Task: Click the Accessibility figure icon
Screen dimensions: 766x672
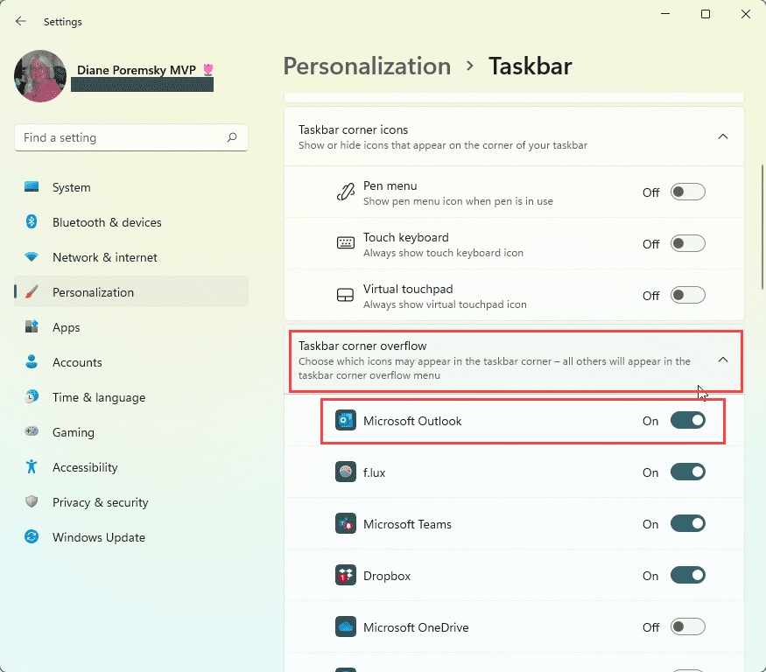Action: pyautogui.click(x=32, y=467)
